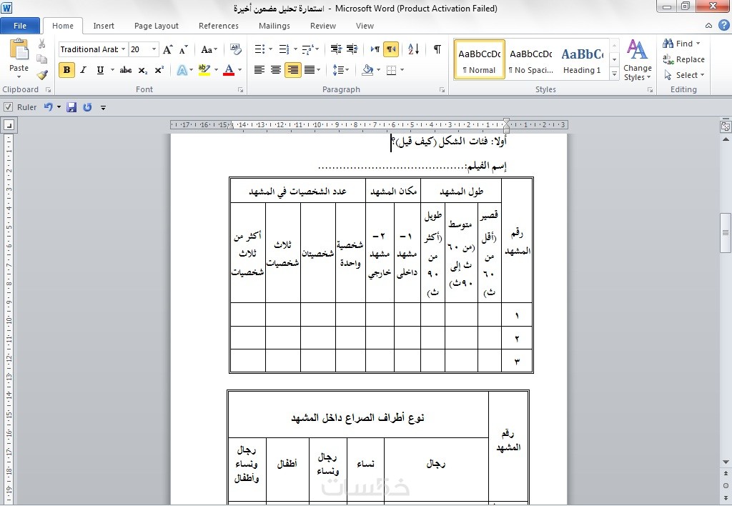
Task: Toggle justify alignment
Action: tap(309, 70)
